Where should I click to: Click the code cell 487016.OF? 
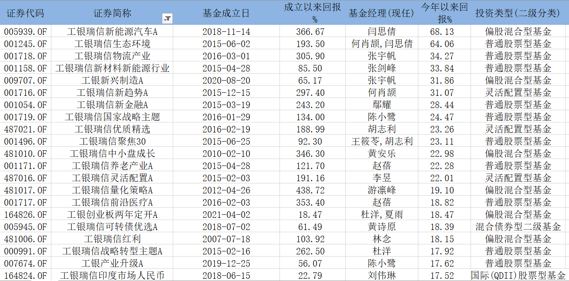pyautogui.click(x=25, y=178)
